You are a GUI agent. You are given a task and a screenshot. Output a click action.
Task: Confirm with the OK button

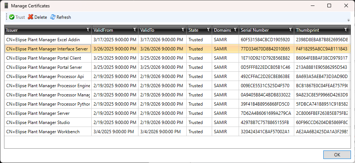[x=337, y=155]
